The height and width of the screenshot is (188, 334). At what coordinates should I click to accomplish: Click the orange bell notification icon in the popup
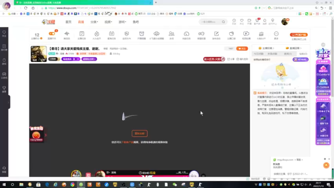pyautogui.click(x=326, y=165)
